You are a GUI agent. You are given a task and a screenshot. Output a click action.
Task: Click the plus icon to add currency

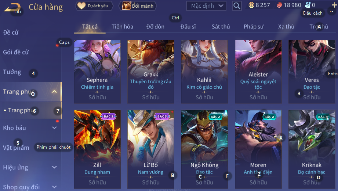334,5
